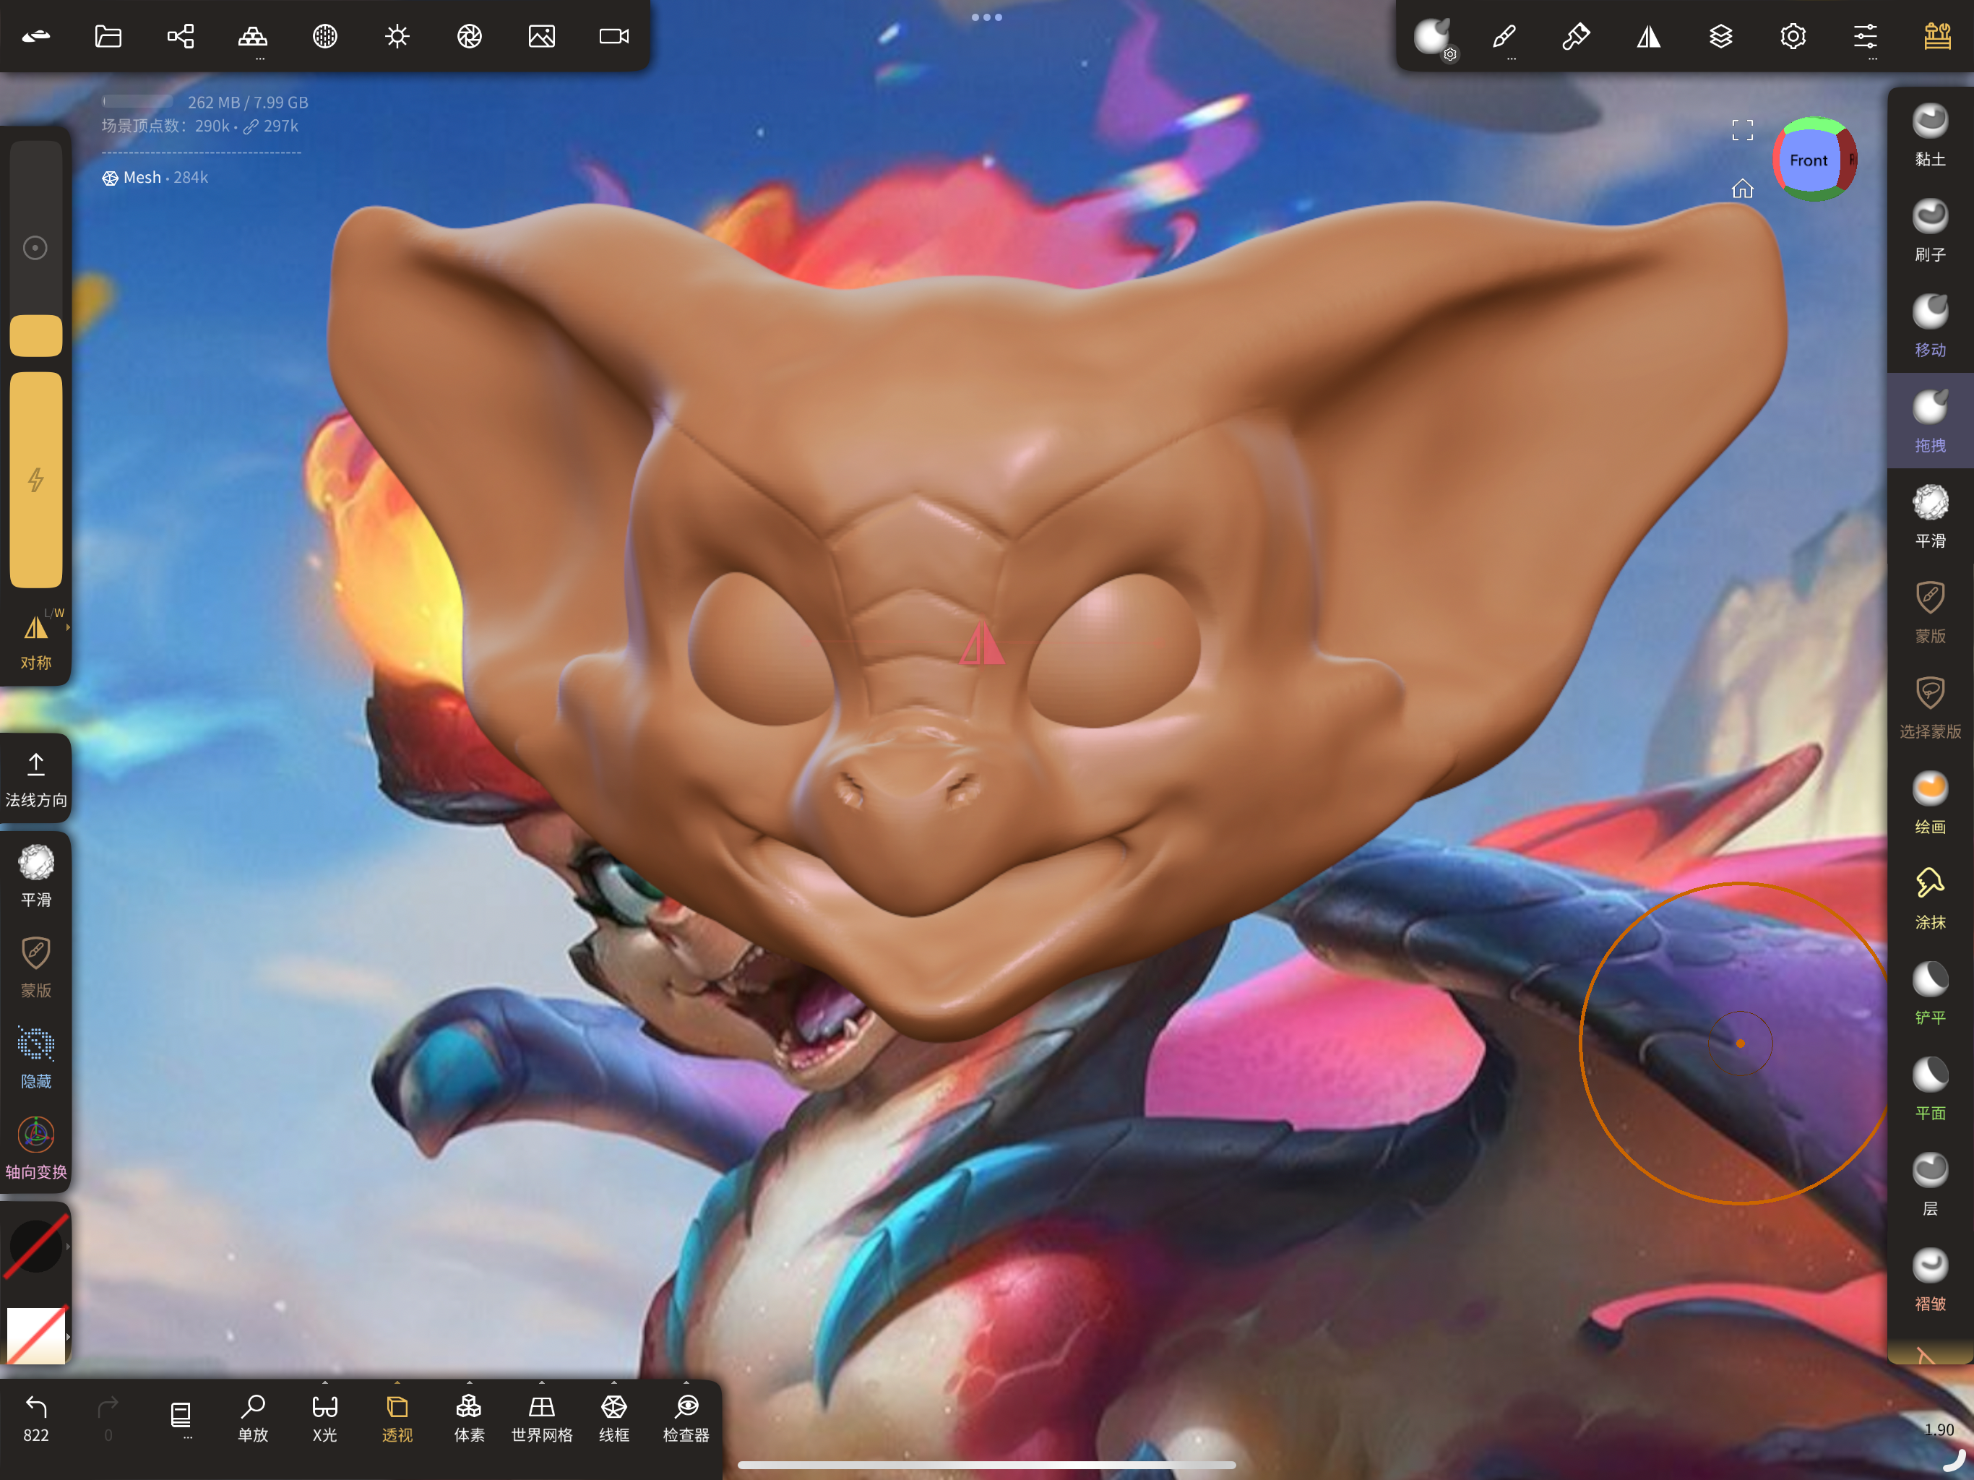Toggle 线框 wireframe display
Image resolution: width=1974 pixels, height=1480 pixels.
click(614, 1418)
